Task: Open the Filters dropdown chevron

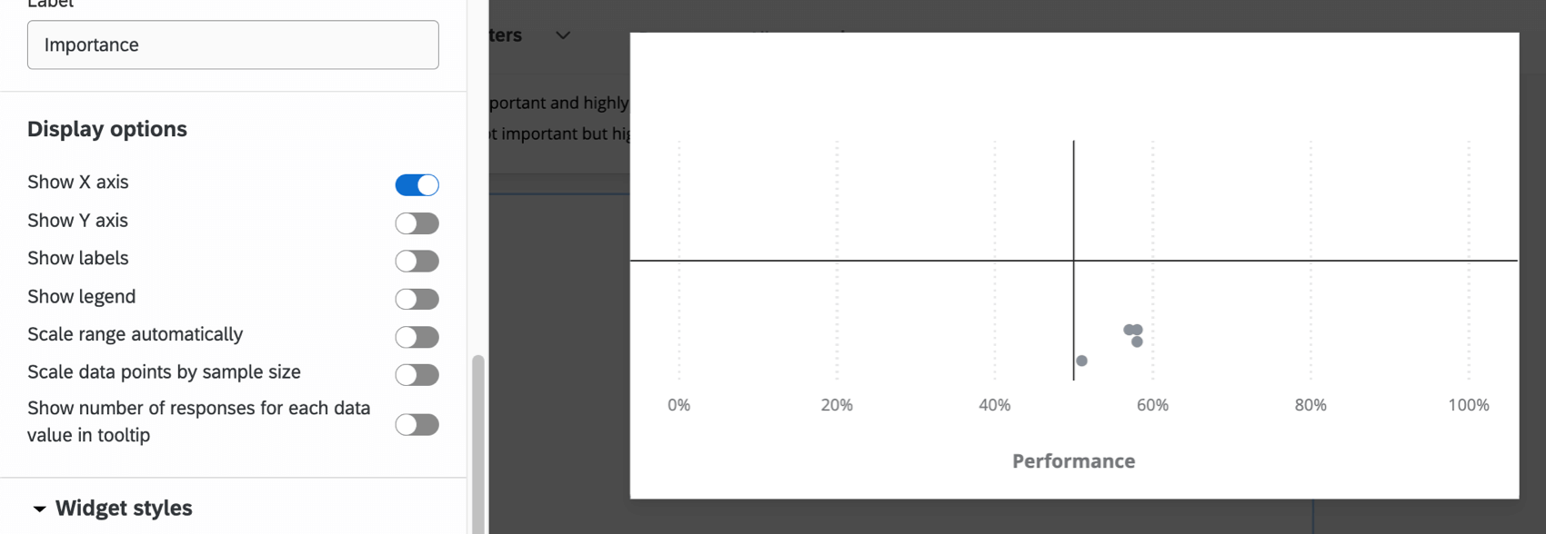Action: tap(562, 35)
